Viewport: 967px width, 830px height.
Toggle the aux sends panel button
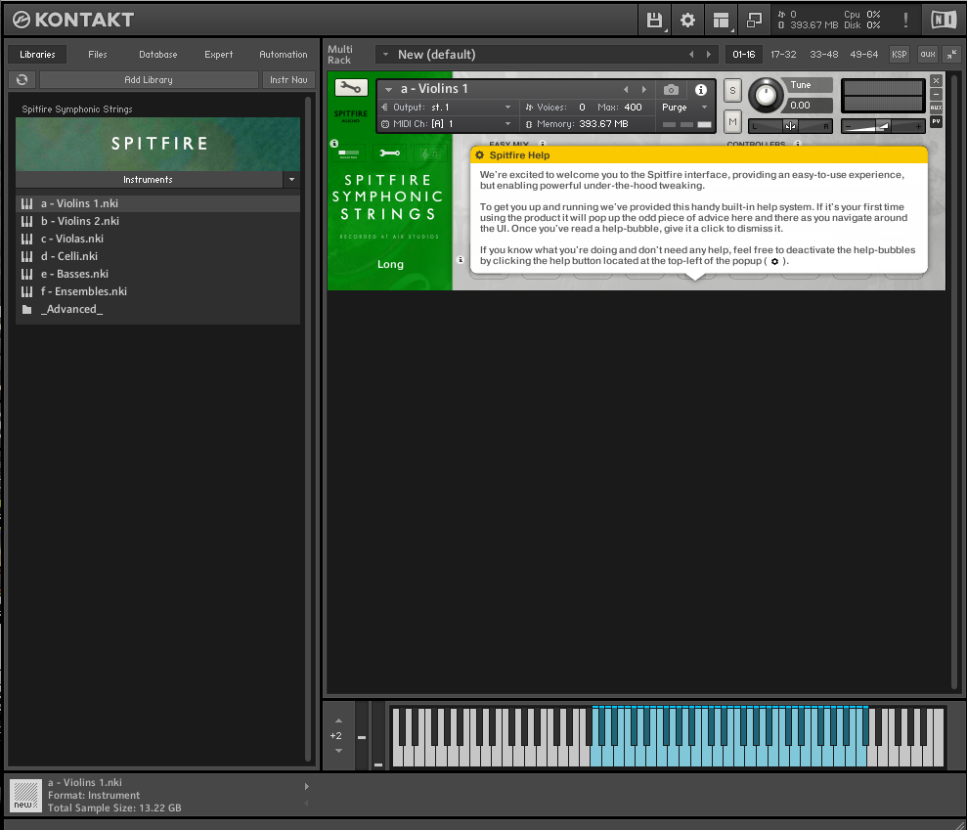[928, 55]
